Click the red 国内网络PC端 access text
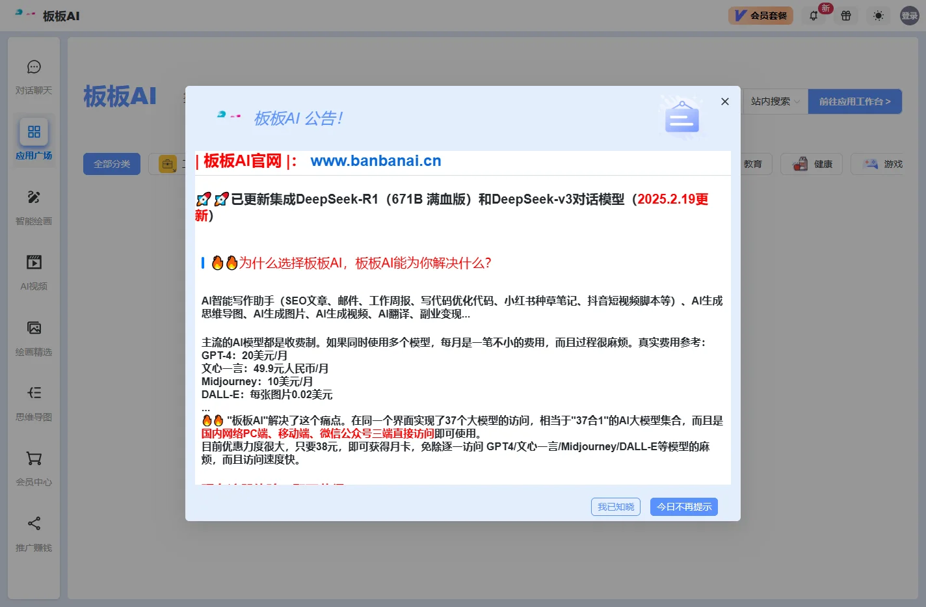The width and height of the screenshot is (926, 607). (x=318, y=433)
